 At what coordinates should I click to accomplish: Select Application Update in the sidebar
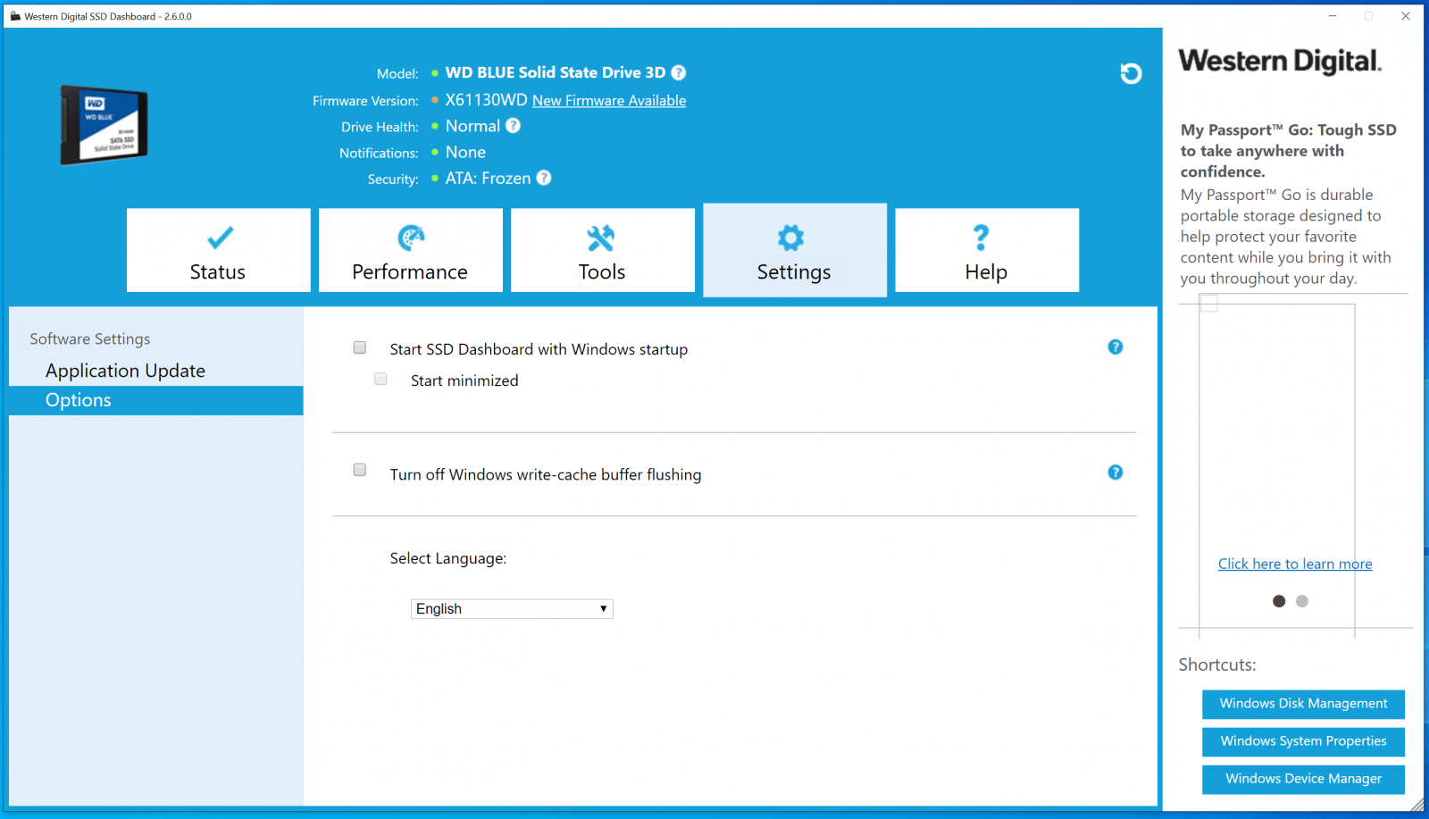coord(125,371)
